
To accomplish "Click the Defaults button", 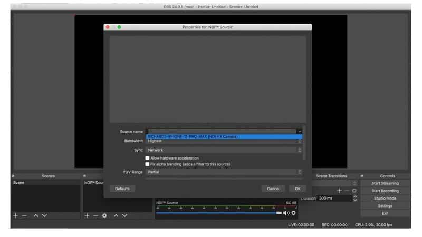I will tap(122, 189).
